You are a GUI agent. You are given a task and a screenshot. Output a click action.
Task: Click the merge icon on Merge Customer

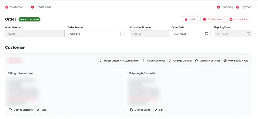143,61
